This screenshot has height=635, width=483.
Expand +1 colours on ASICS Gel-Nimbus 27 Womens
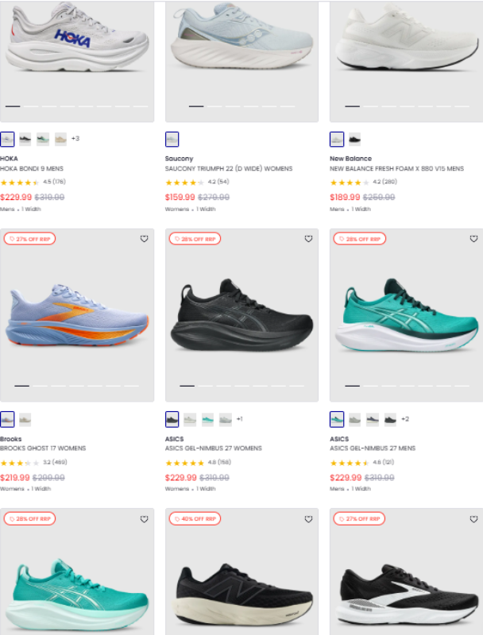click(x=240, y=419)
